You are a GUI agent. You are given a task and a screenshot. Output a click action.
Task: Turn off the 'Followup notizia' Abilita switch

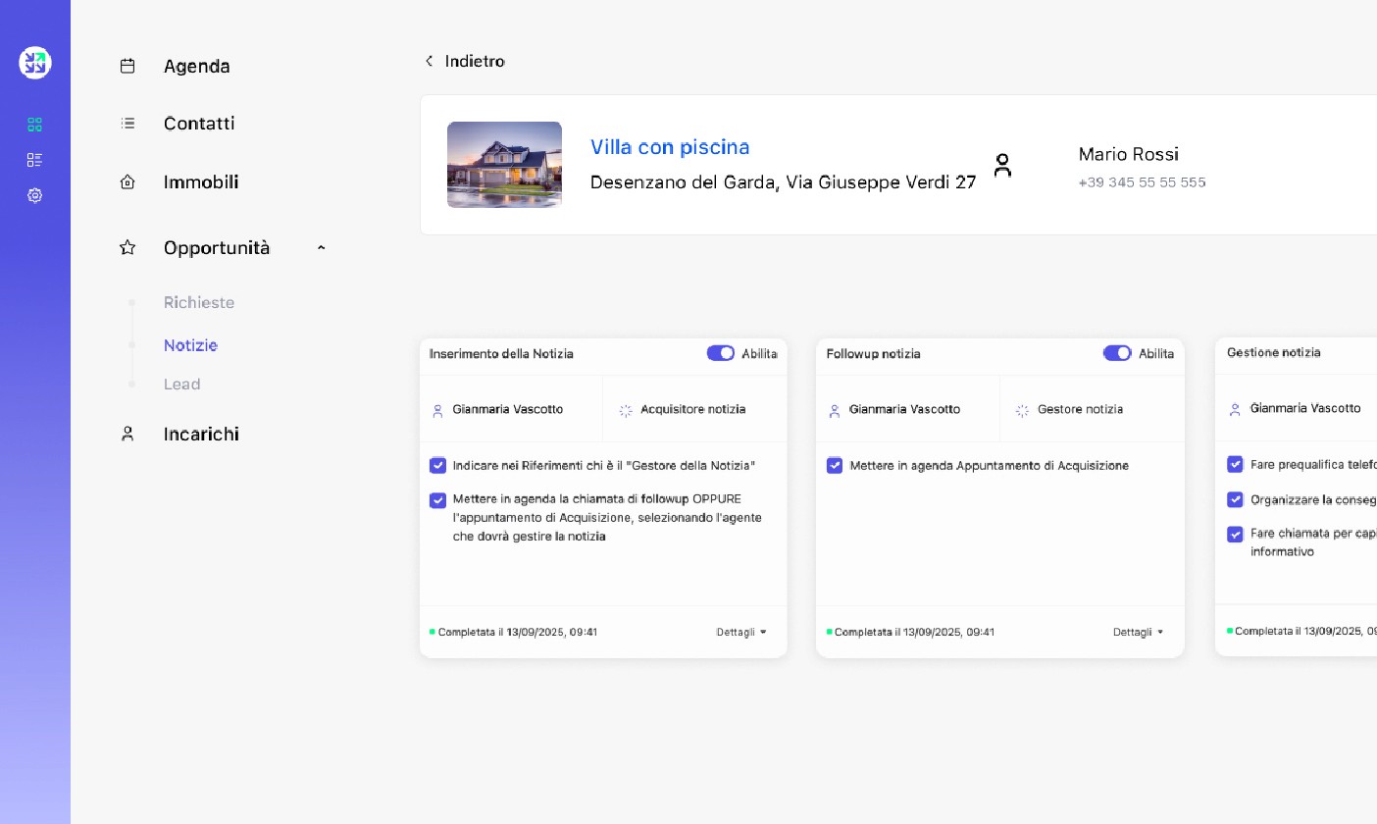1117,353
